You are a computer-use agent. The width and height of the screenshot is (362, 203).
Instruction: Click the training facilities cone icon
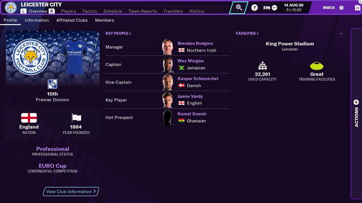pyautogui.click(x=317, y=66)
